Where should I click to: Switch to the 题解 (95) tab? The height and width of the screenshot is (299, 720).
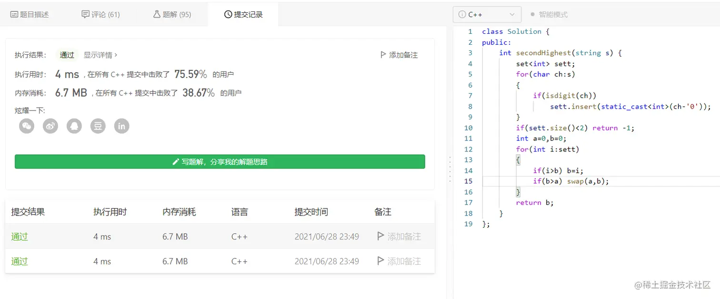[172, 14]
